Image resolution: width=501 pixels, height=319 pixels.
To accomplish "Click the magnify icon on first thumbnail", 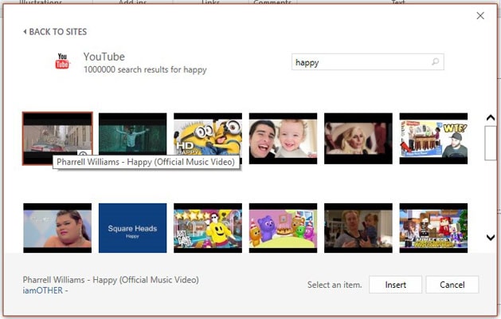I will (83, 153).
